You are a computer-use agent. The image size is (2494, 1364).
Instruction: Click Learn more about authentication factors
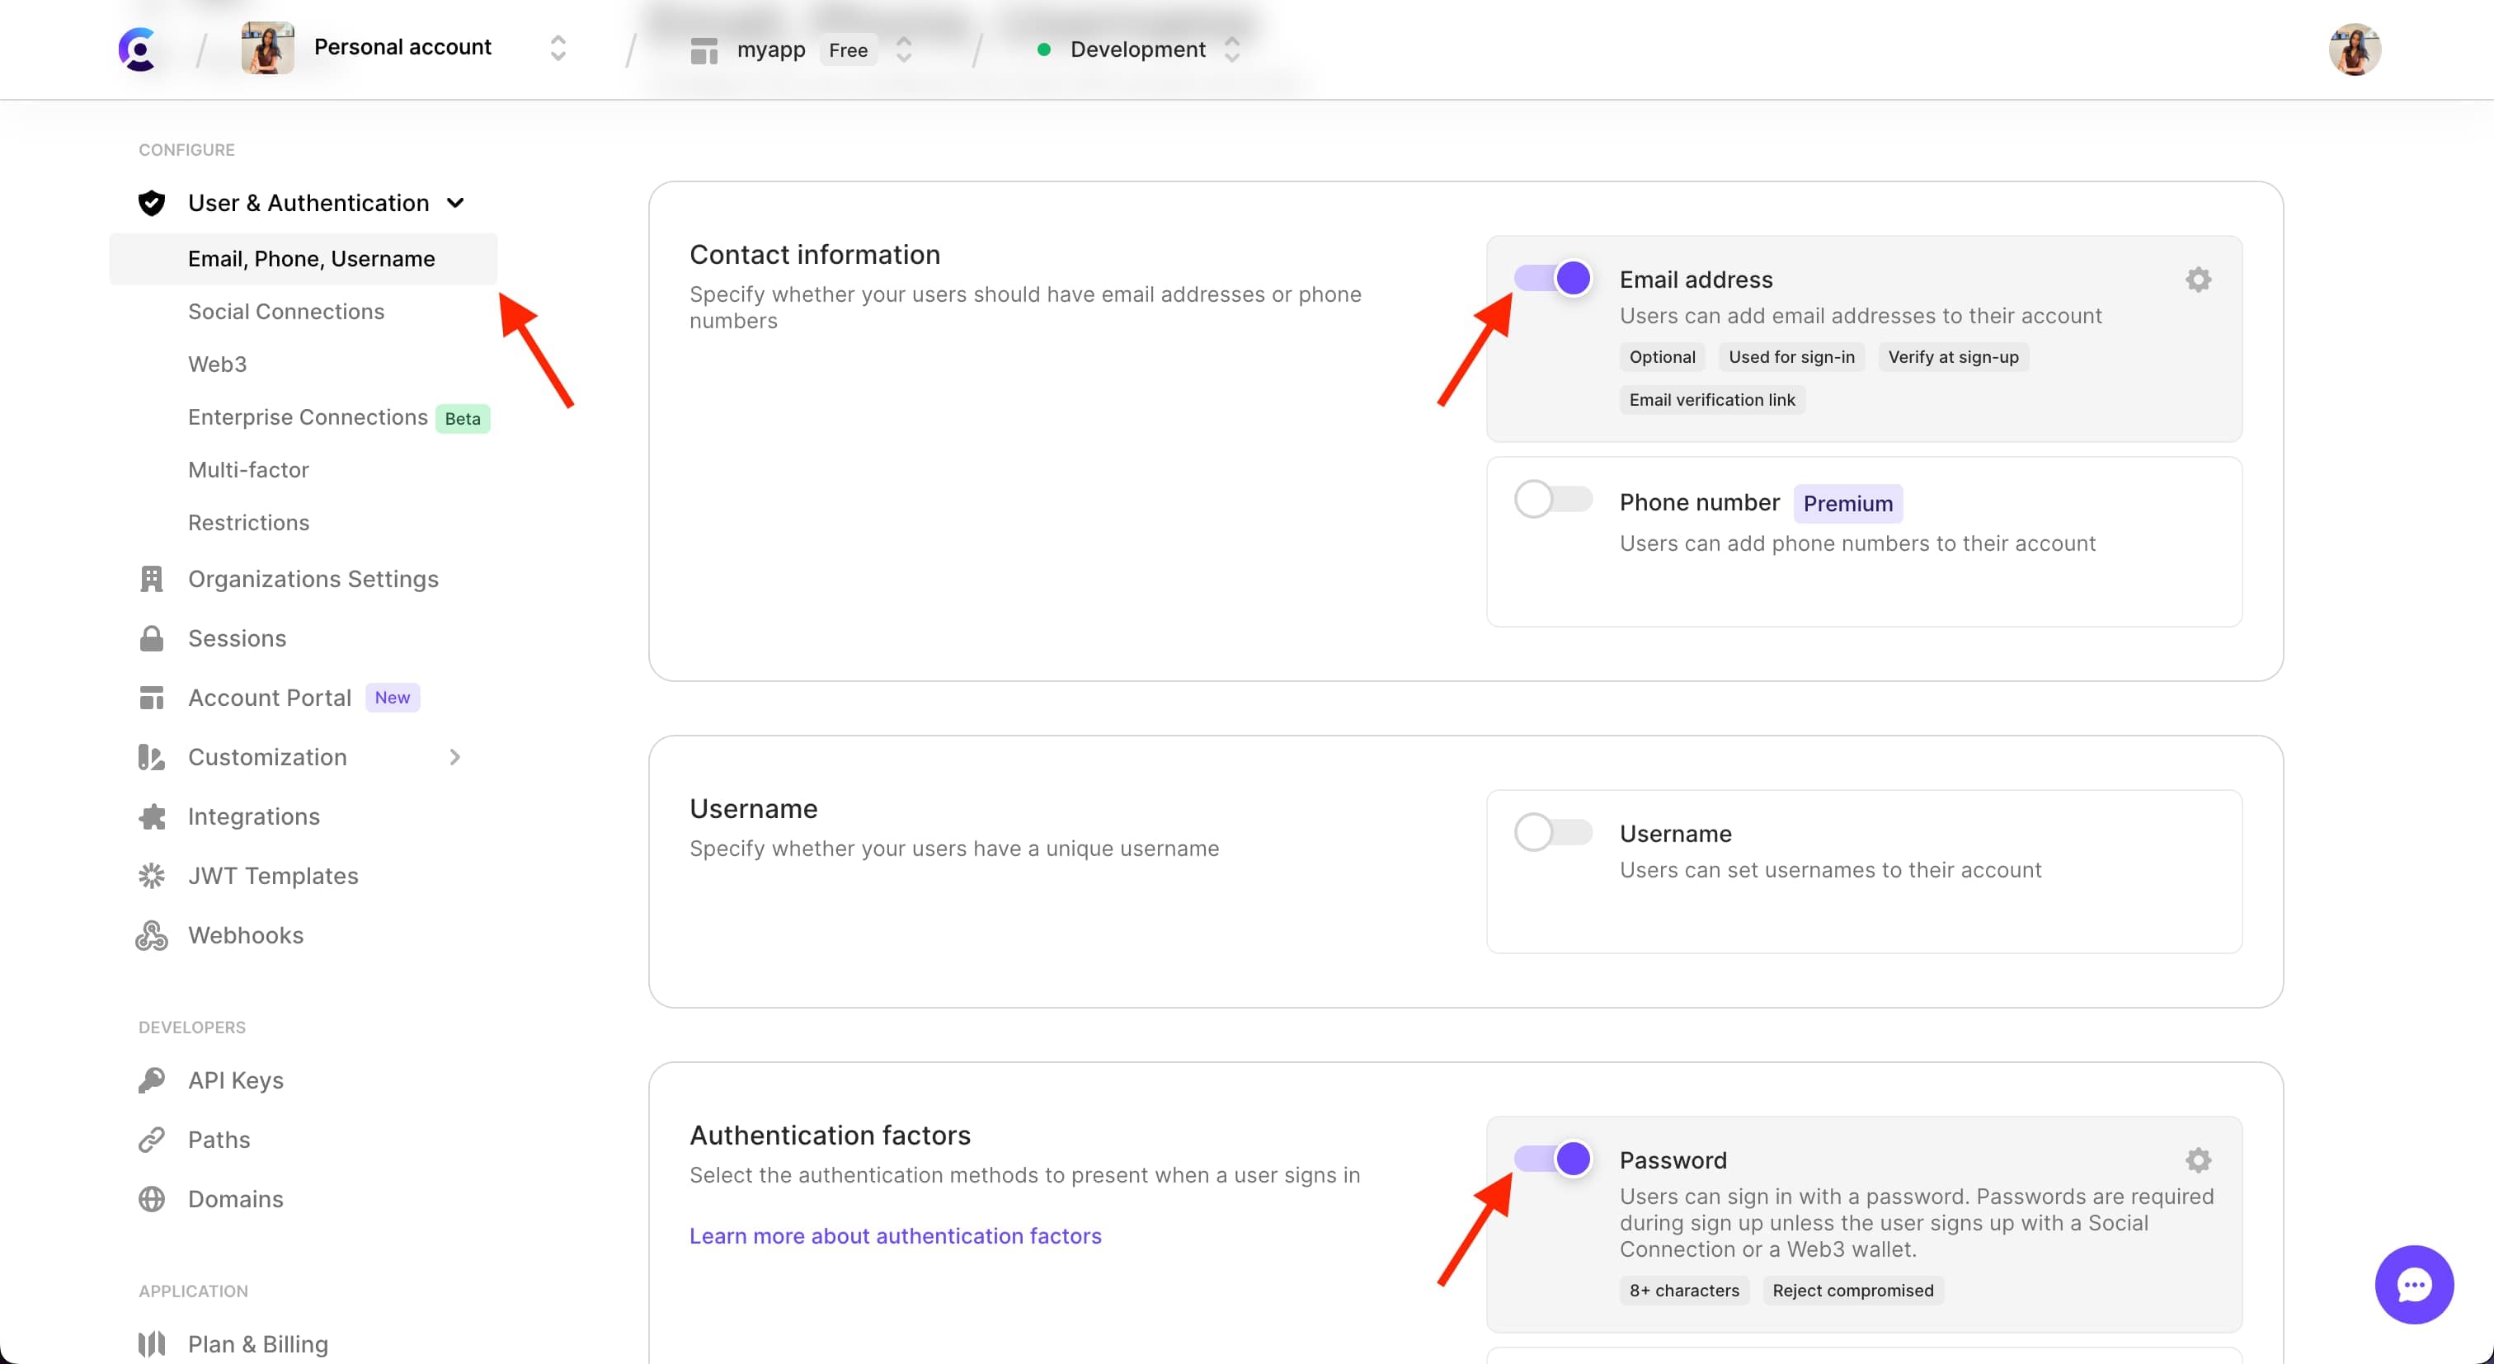coord(895,1235)
